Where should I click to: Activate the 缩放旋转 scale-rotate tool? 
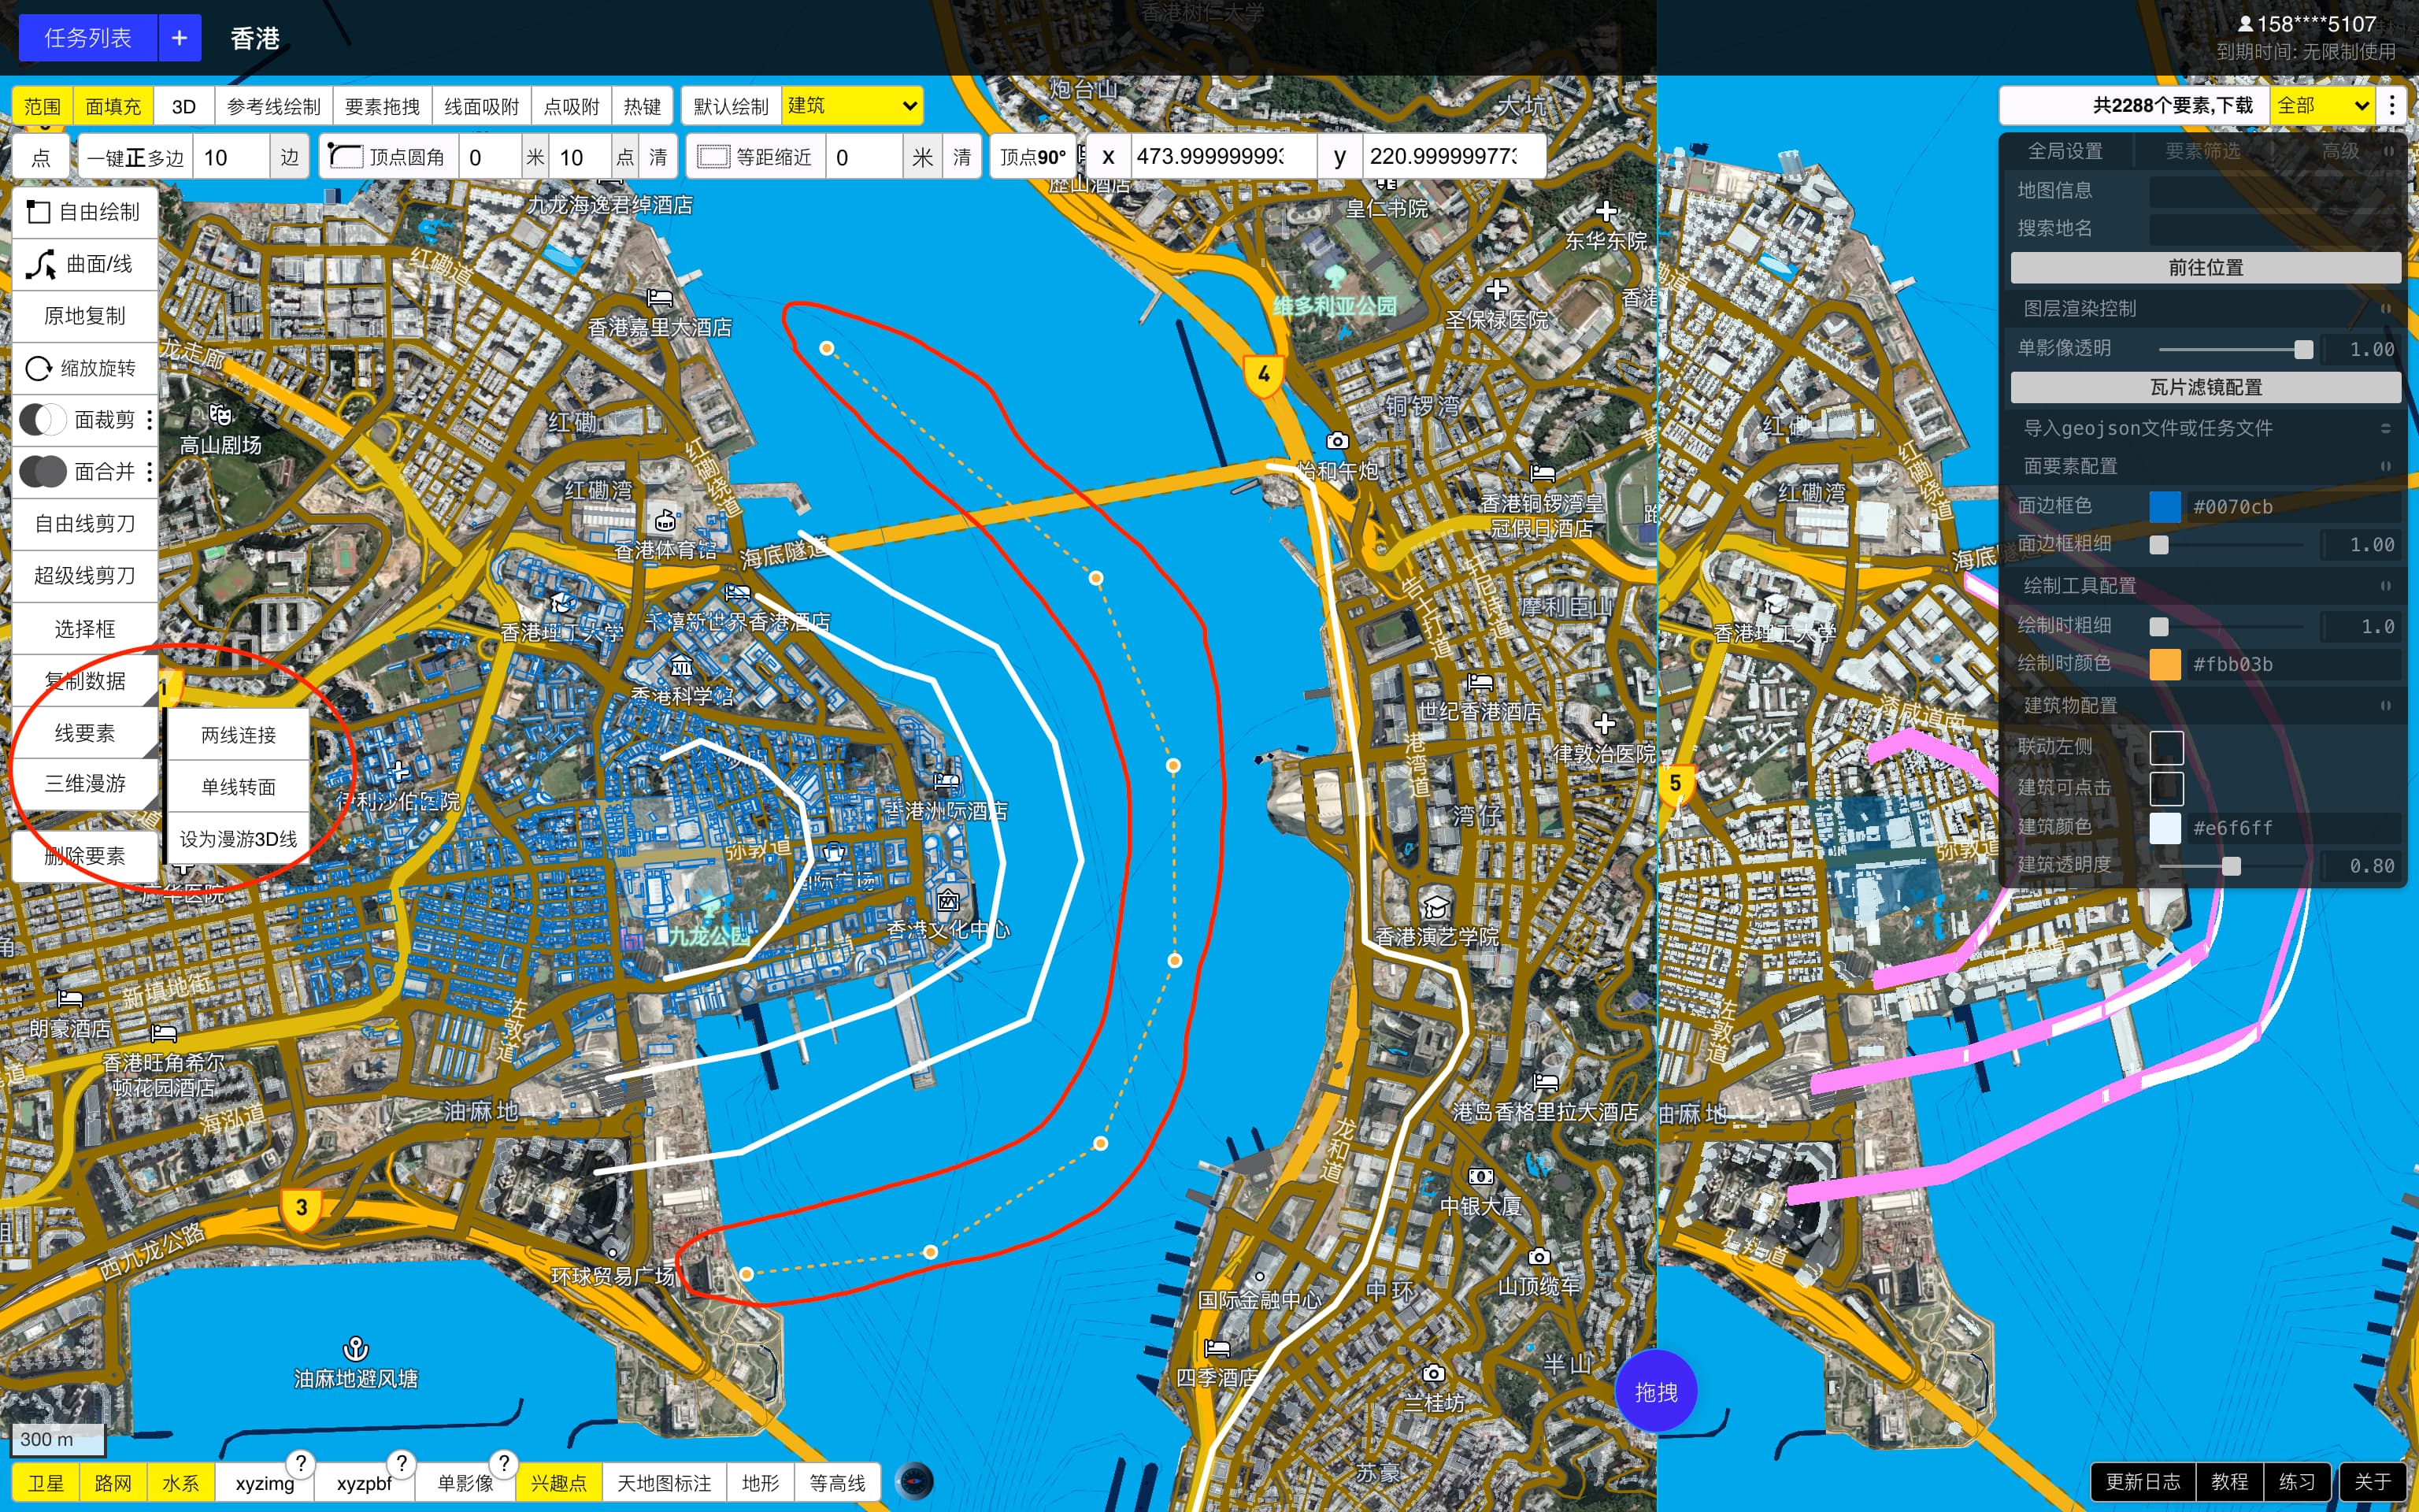click(85, 368)
